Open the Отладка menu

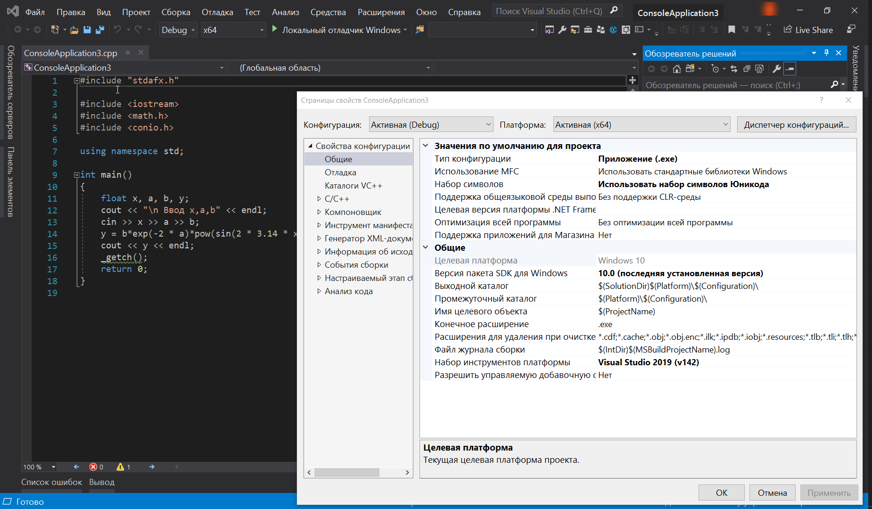click(x=217, y=12)
